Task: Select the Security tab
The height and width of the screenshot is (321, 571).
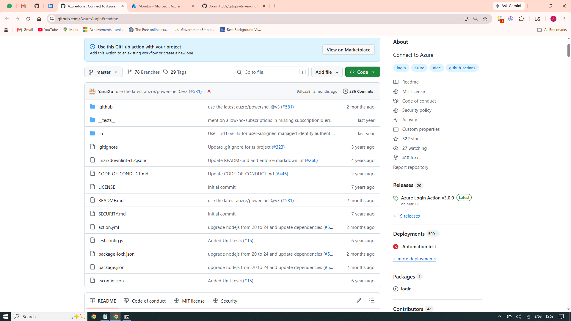Action: point(225,301)
